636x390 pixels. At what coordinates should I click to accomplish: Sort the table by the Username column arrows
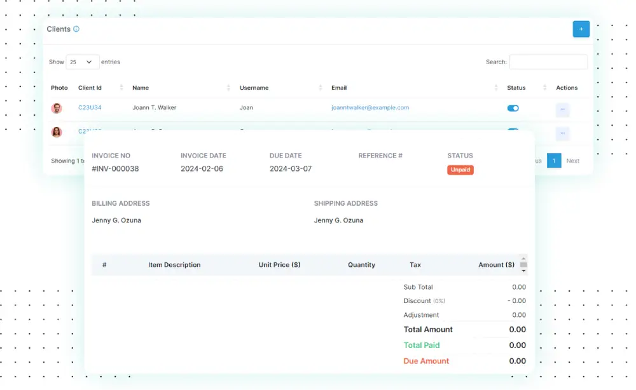[x=320, y=87]
